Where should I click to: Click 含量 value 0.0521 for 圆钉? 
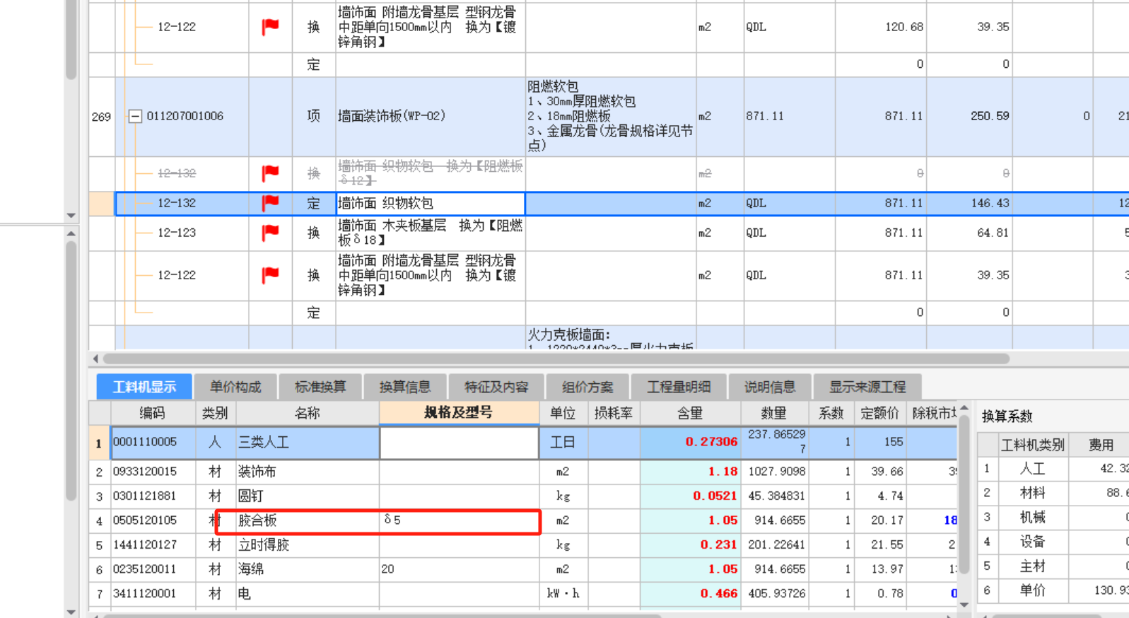[715, 496]
